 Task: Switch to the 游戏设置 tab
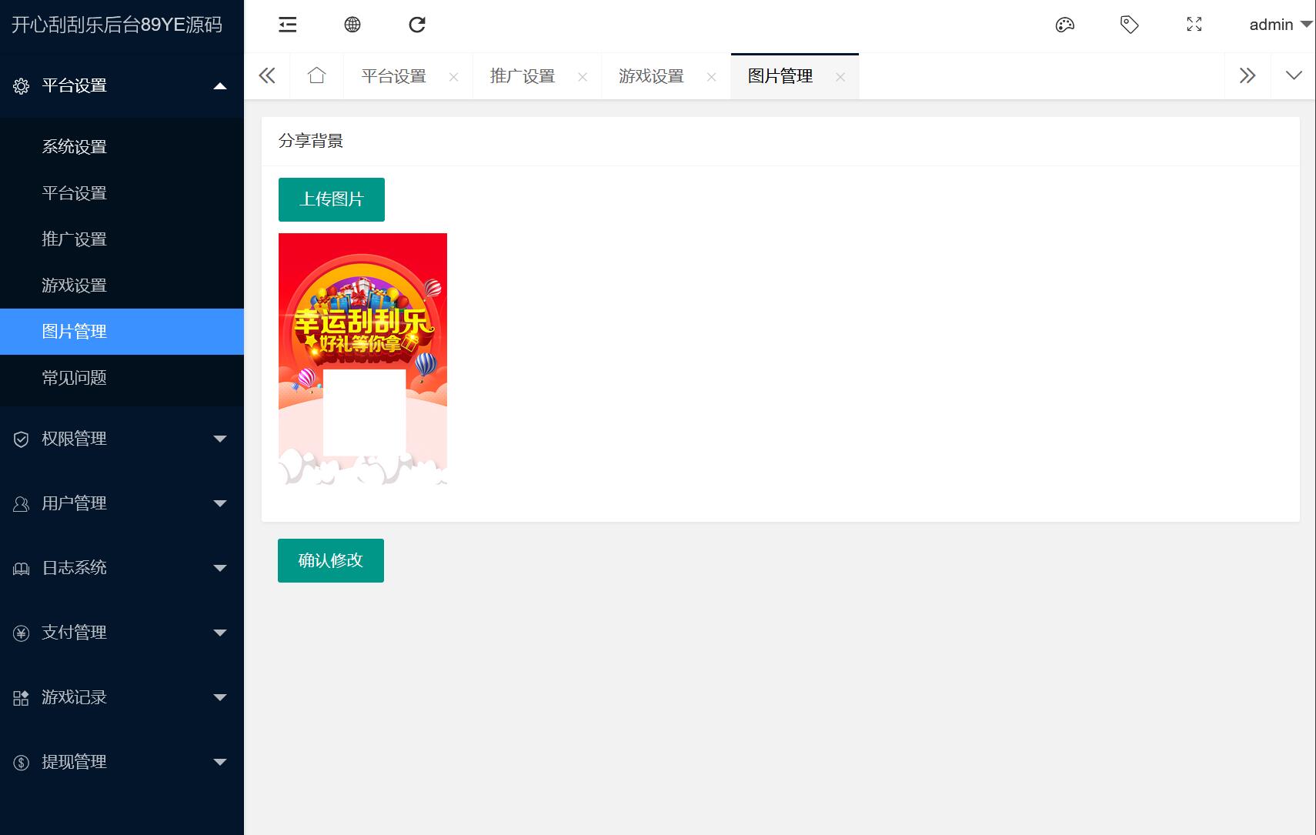point(651,76)
